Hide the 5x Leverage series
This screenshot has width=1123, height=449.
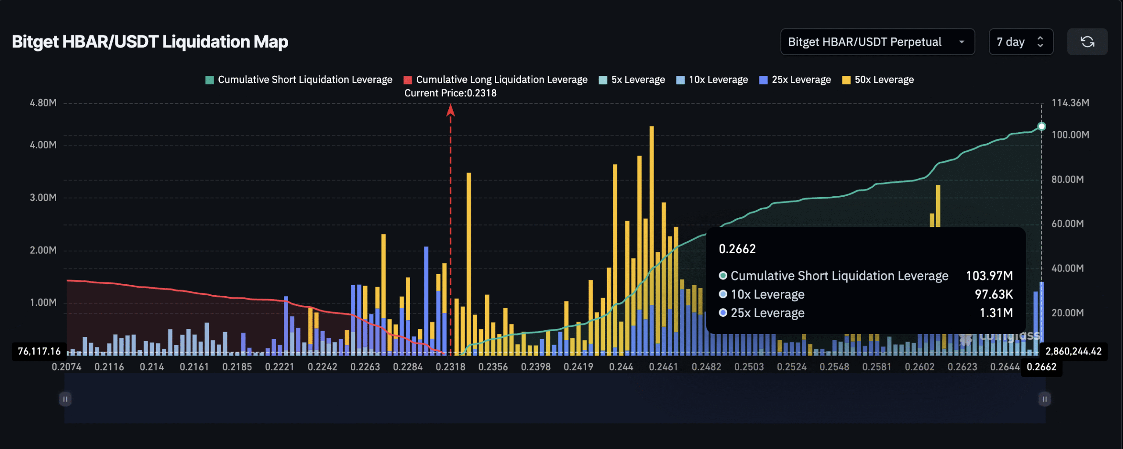[x=637, y=79]
